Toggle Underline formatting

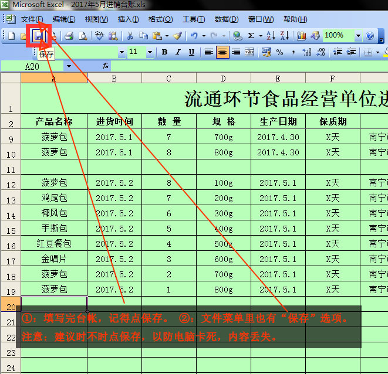tap(192, 52)
